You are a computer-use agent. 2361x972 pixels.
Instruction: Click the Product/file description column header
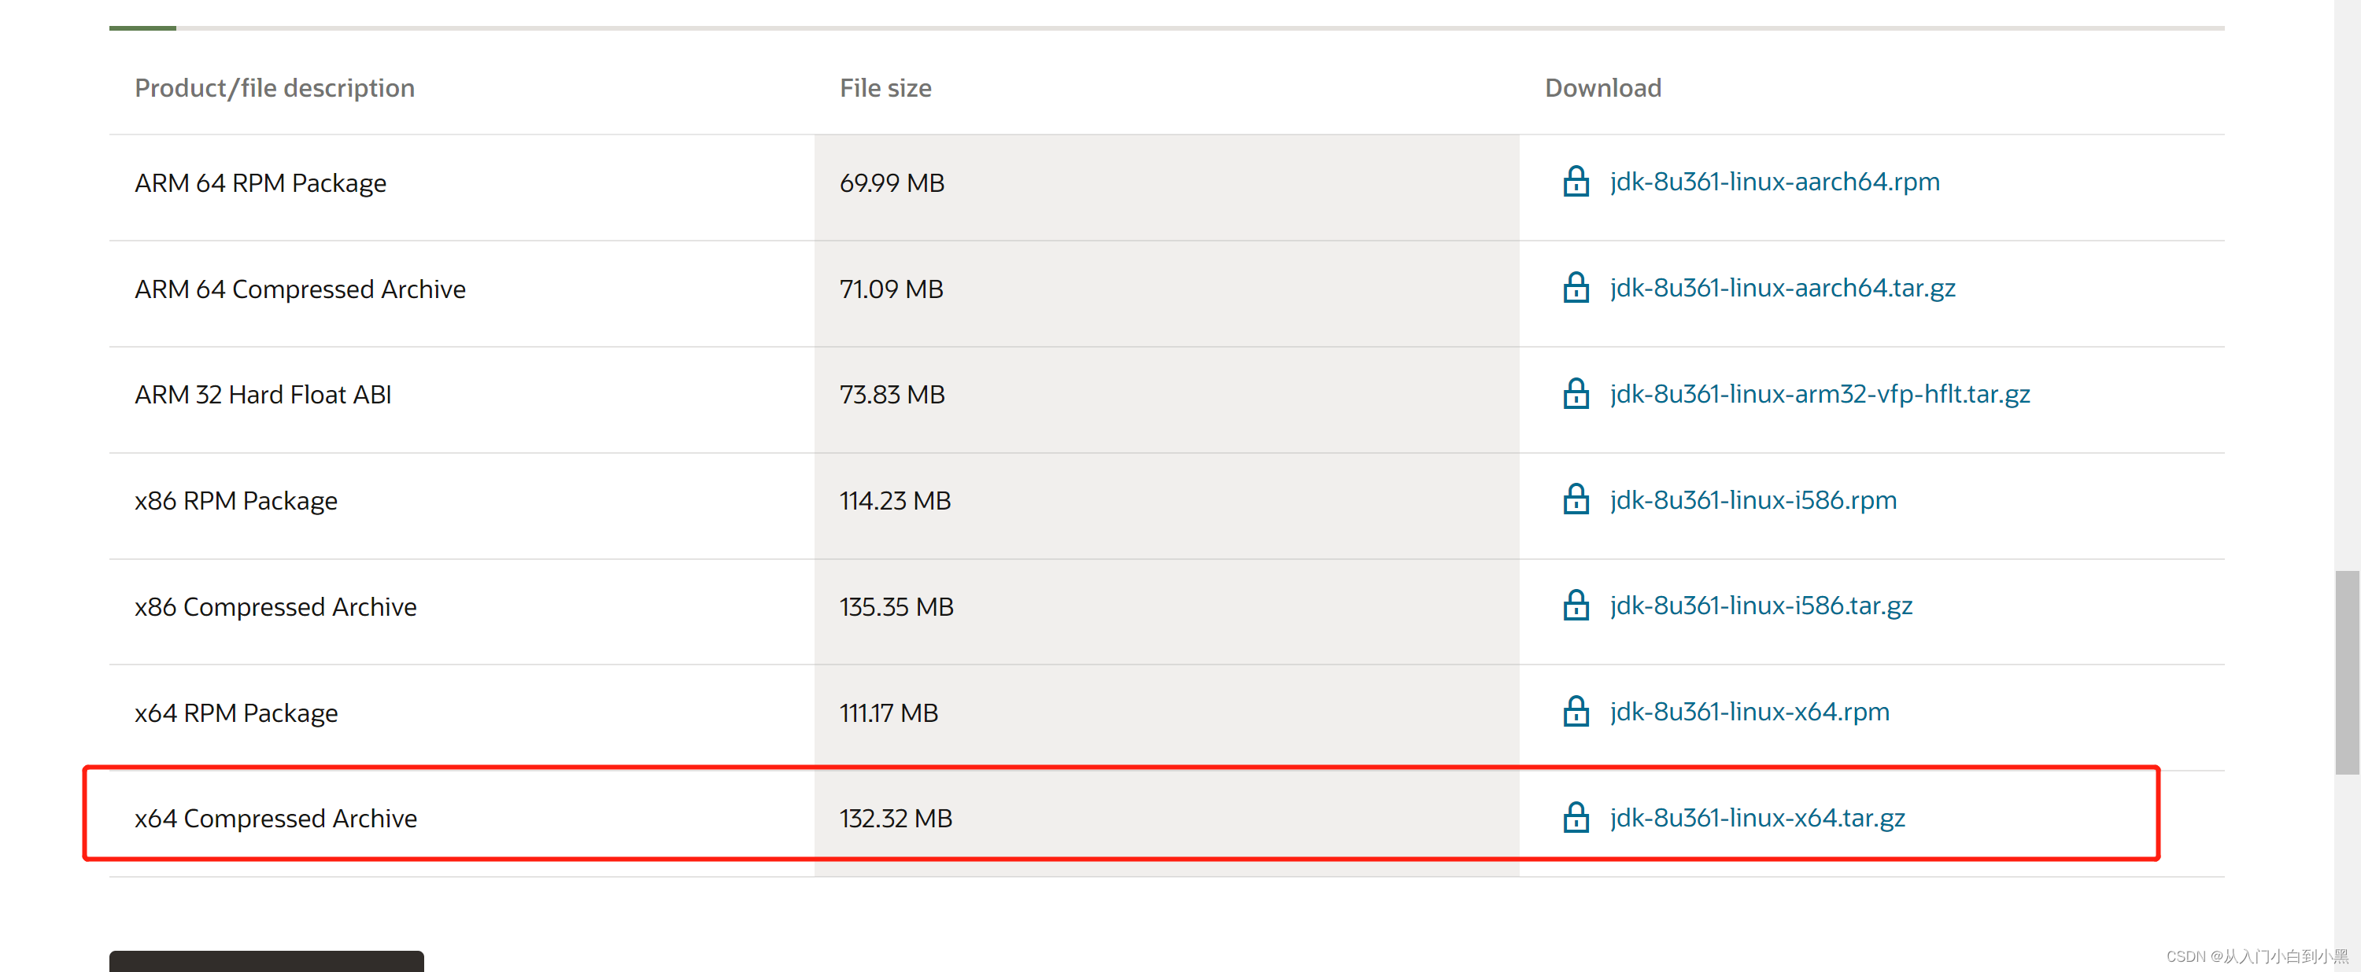(x=274, y=88)
